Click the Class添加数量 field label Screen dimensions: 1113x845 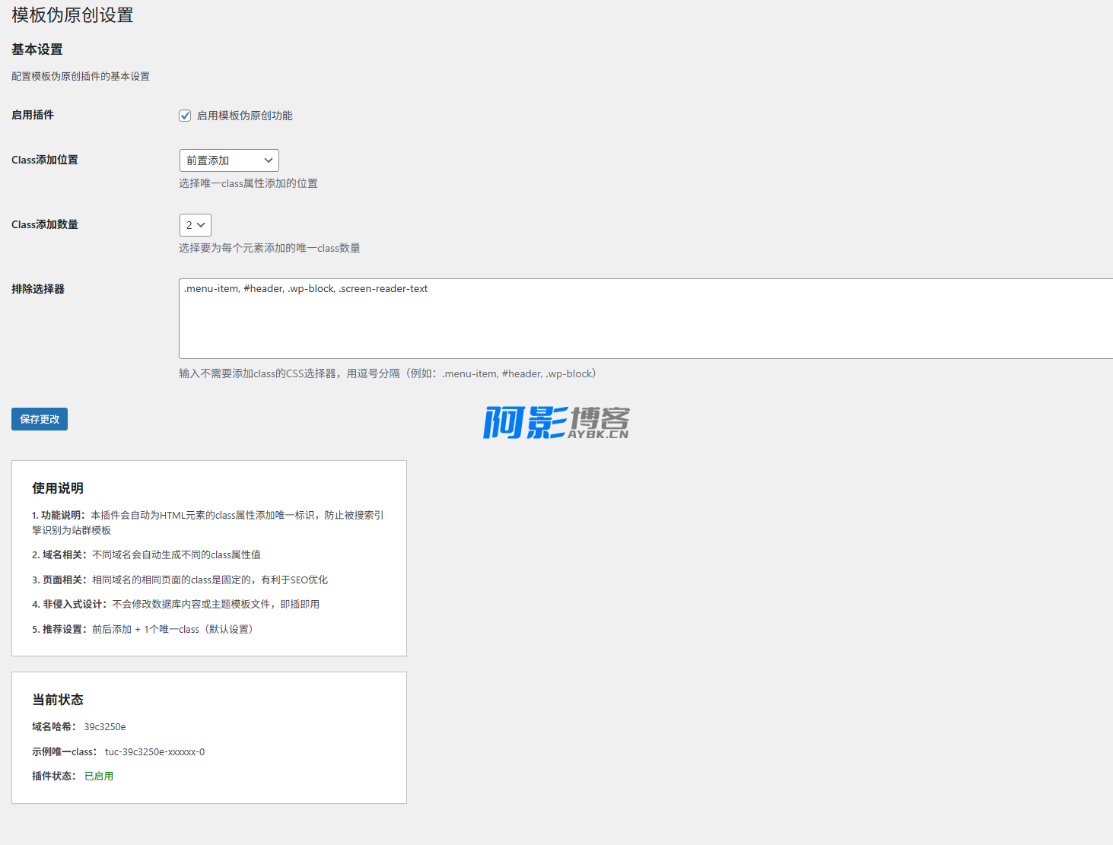click(45, 224)
